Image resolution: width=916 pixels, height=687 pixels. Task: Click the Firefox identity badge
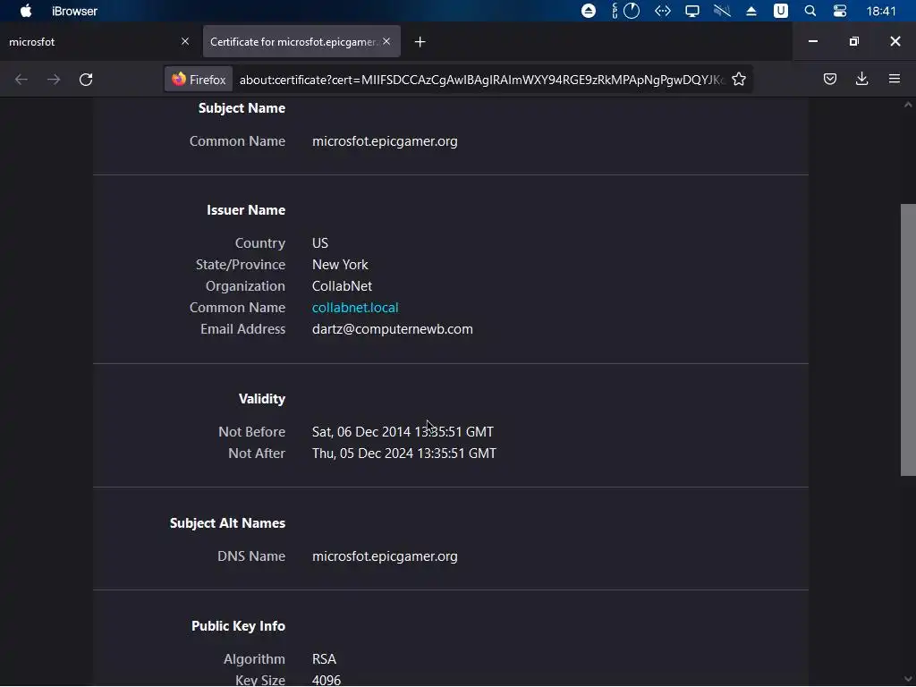pos(199,80)
